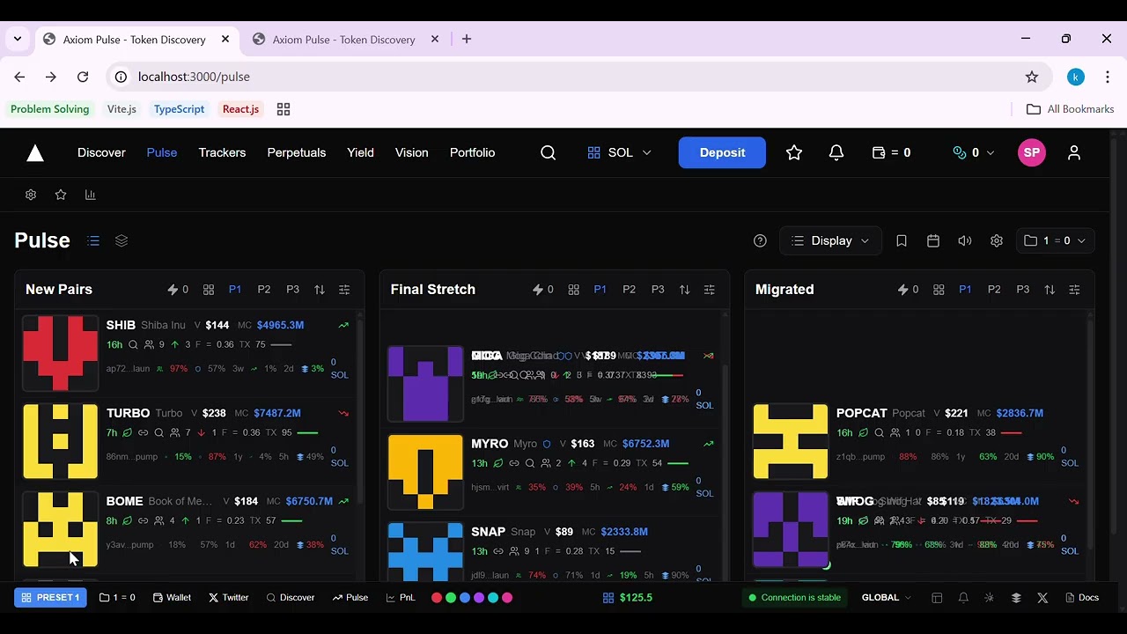Open Pulse settings gear beside the speaker

point(997,241)
